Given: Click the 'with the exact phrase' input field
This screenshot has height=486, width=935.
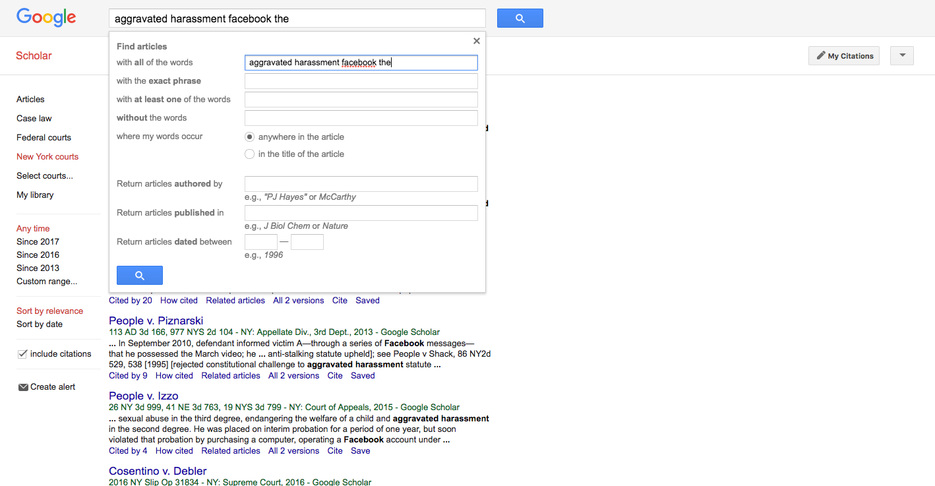Looking at the screenshot, I should coord(361,80).
